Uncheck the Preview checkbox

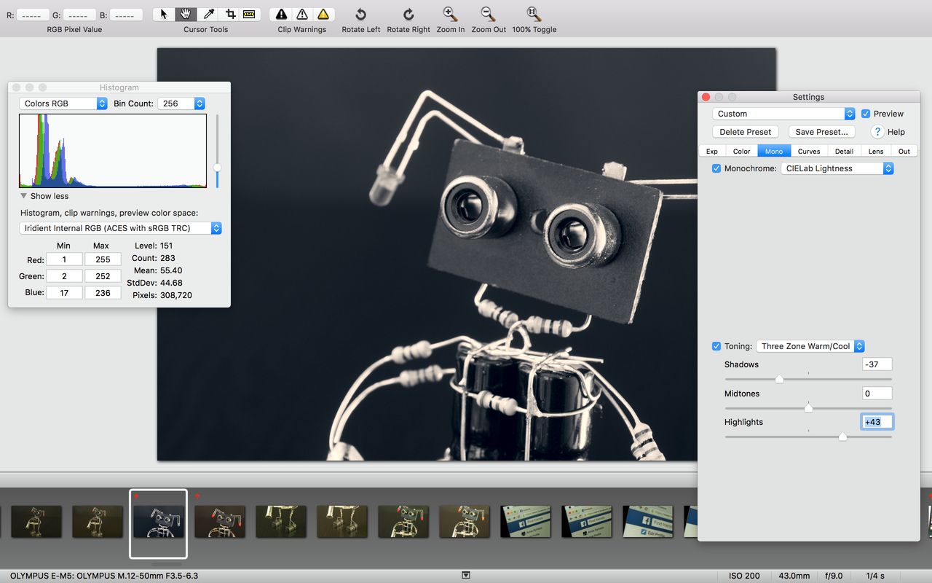coord(866,114)
